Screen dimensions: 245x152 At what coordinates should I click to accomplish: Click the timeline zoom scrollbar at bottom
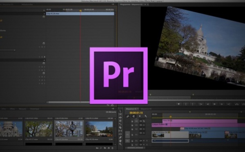tap(135, 148)
